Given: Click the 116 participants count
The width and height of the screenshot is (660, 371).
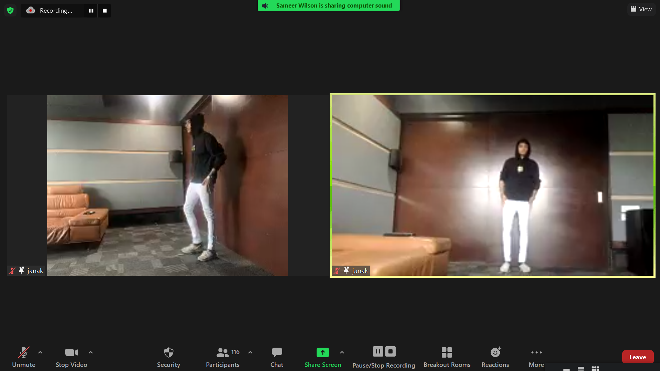Looking at the screenshot, I should point(235,352).
